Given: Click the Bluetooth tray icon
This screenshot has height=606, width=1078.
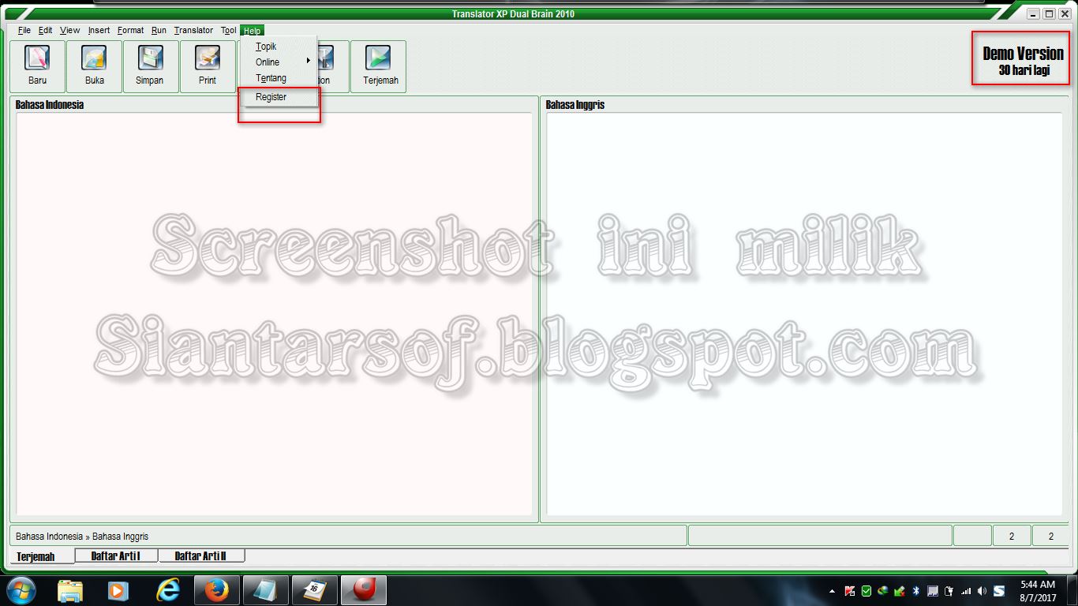Looking at the screenshot, I should point(916,591).
